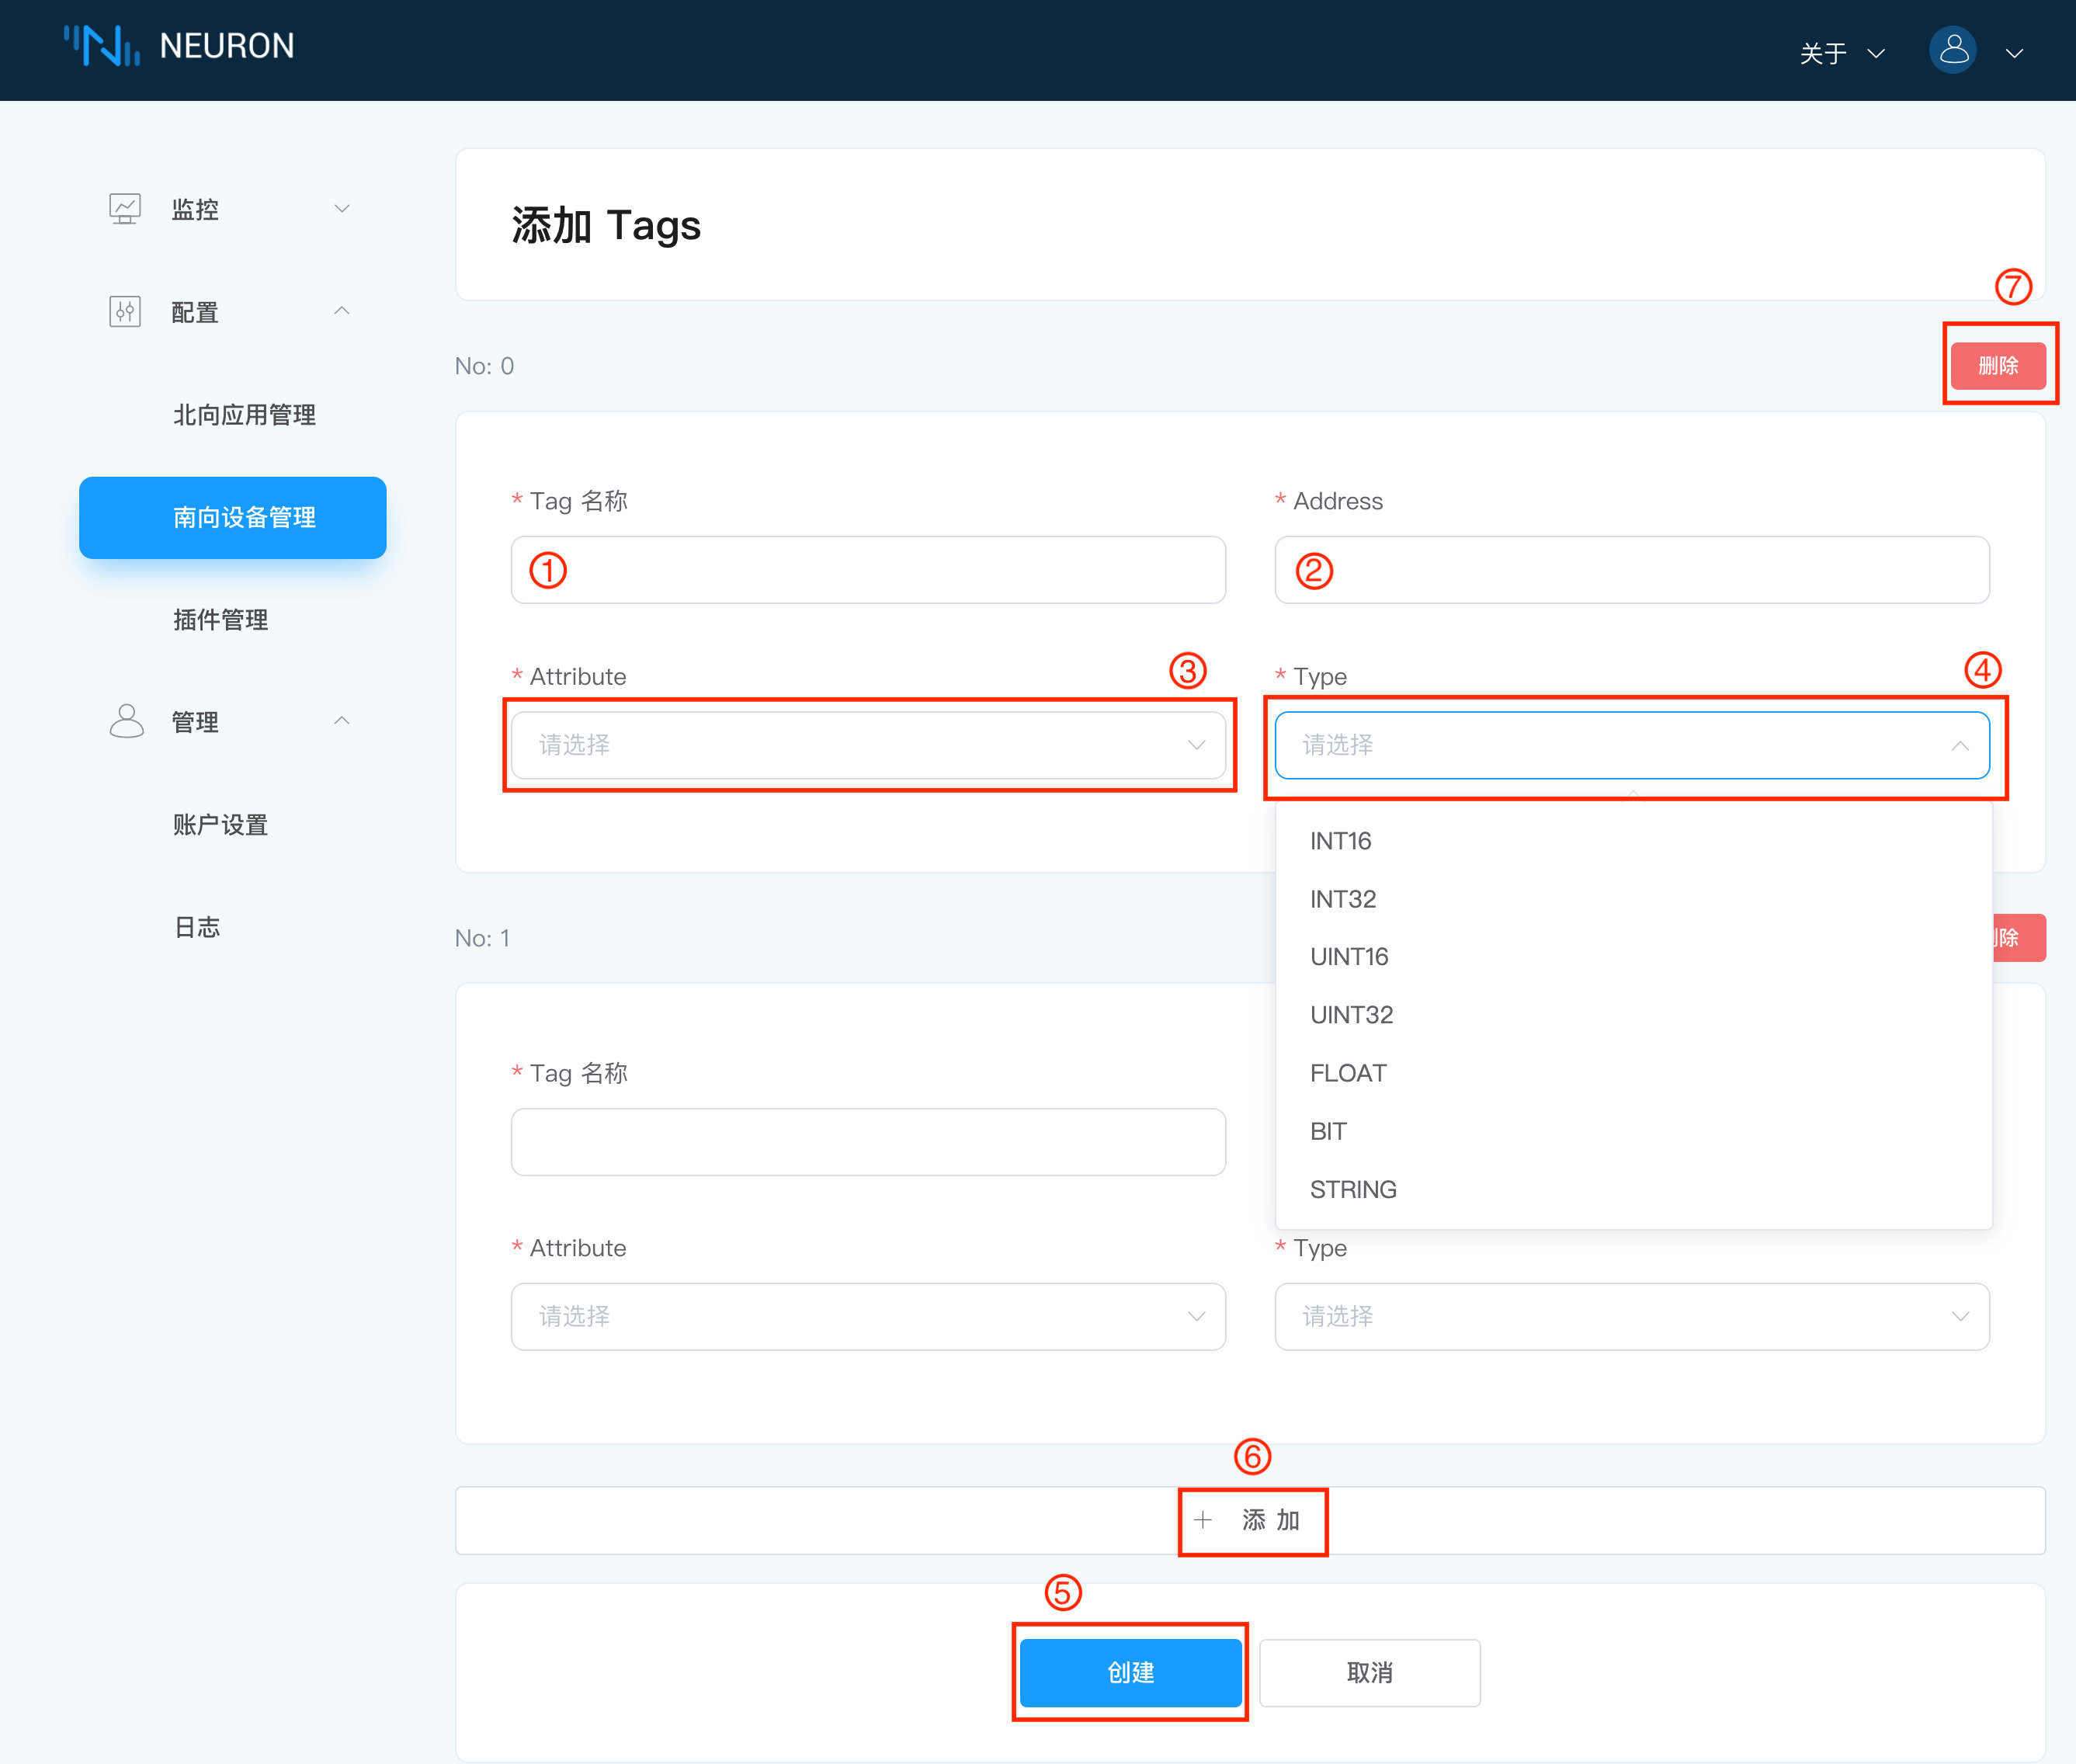Focus the Tag 名称 field of No: 0

tap(868, 570)
